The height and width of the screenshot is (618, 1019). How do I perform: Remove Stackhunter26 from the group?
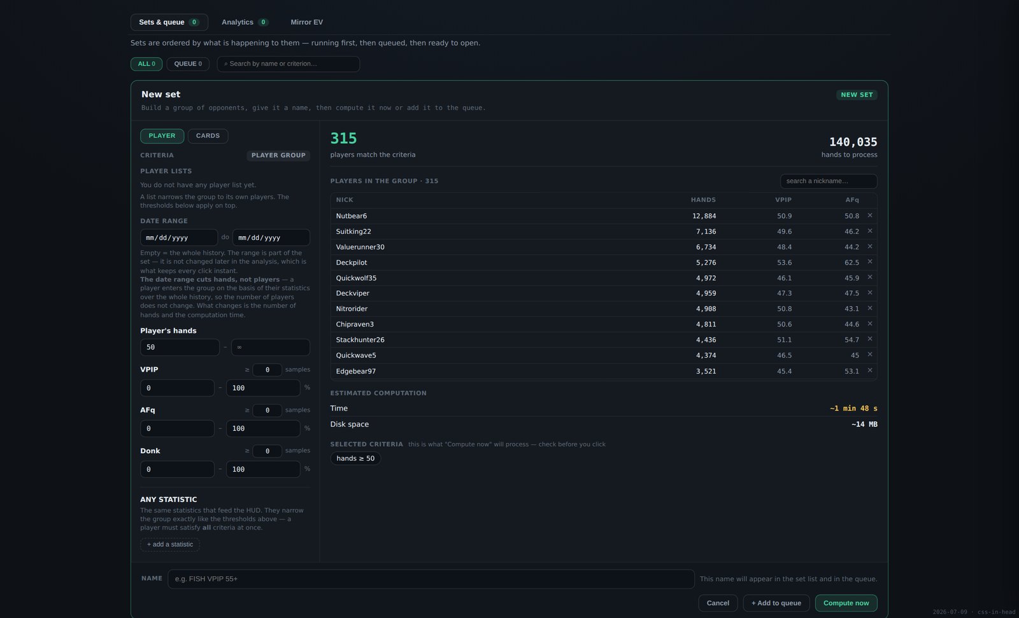tap(869, 339)
